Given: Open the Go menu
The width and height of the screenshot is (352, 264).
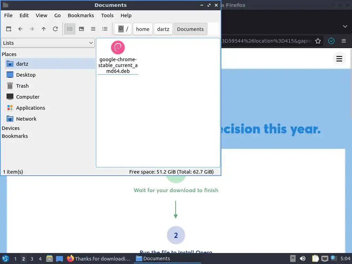Looking at the screenshot, I should pos(57,15).
